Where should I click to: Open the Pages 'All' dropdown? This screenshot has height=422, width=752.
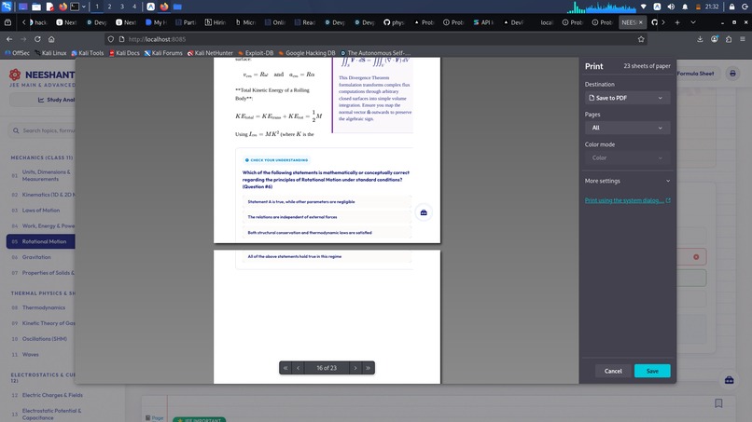coord(627,128)
